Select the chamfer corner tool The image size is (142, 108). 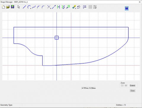point(38,7)
